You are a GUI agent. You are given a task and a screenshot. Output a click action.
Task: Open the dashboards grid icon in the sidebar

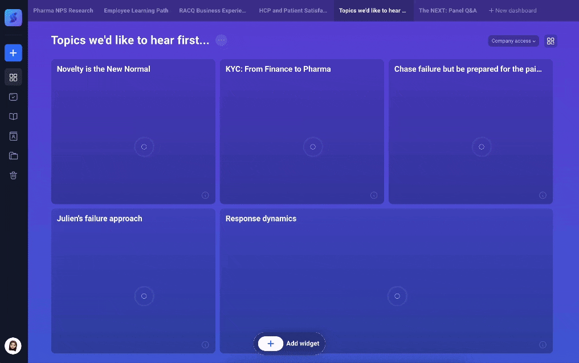coord(14,77)
